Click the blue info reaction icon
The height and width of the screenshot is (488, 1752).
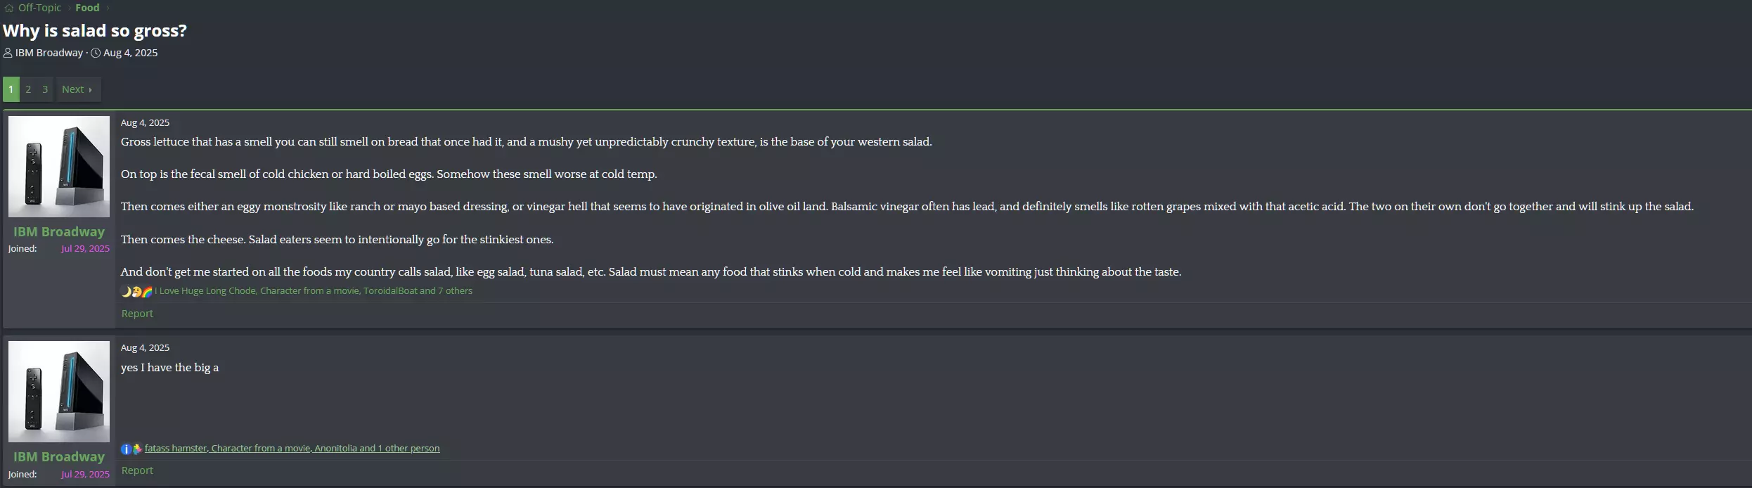coord(126,449)
